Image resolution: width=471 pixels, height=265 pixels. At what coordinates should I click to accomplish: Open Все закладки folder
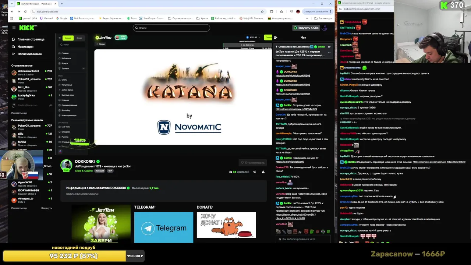(x=323, y=18)
